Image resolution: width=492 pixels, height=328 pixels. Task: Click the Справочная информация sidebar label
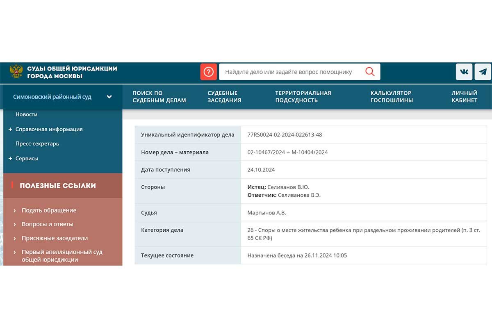[x=49, y=129]
